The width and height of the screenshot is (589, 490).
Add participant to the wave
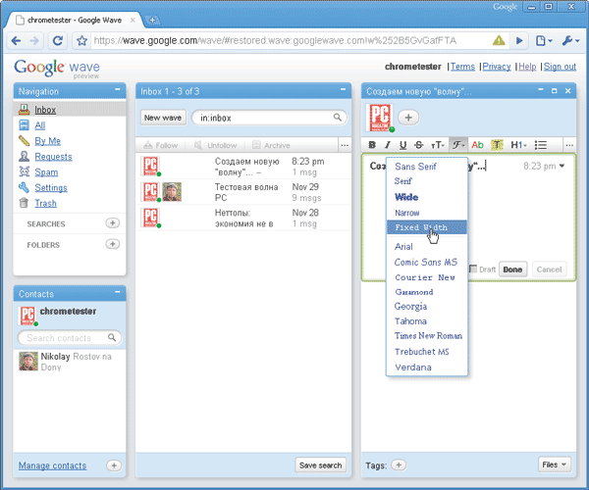pos(408,118)
